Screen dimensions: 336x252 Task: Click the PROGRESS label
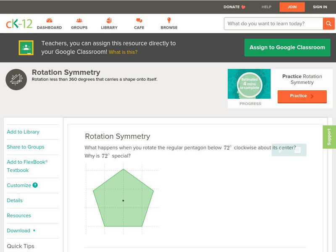pos(250,104)
